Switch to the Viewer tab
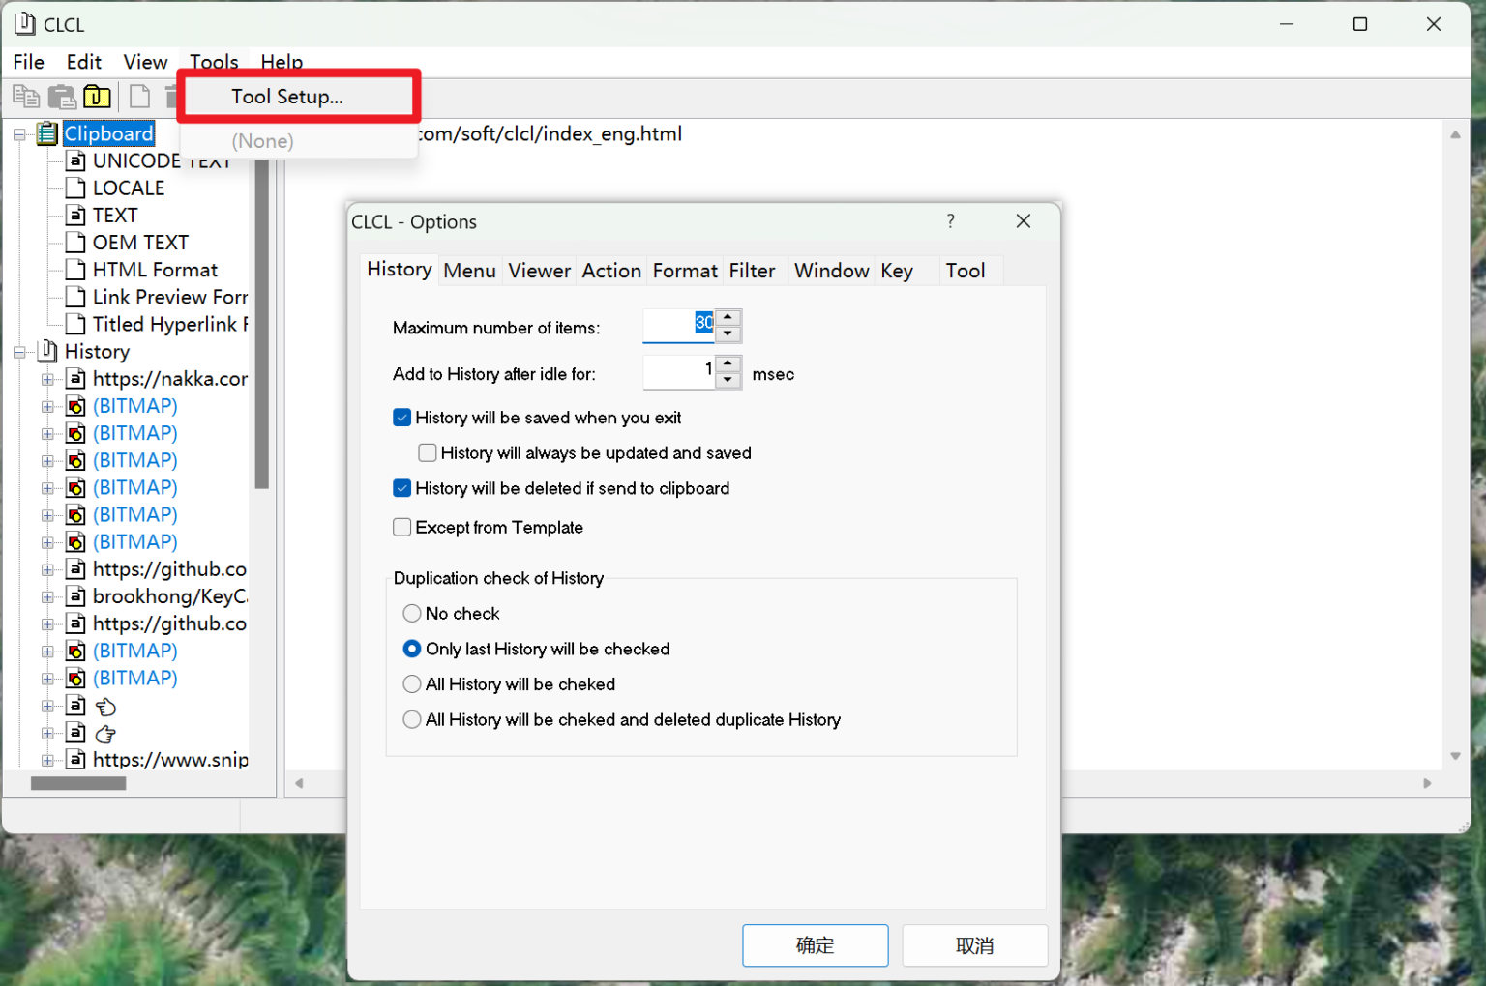Screen dimensions: 1486x986 pos(539,271)
